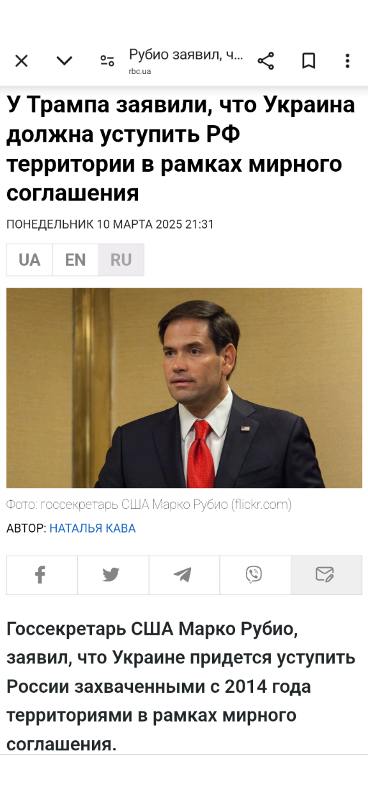The image size is (368, 797).
Task: Tap the article headline about Ukraine territories
Action: (x=181, y=148)
